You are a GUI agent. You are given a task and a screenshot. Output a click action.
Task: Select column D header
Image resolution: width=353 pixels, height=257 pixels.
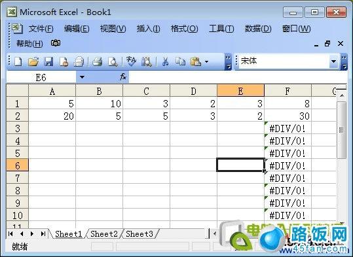tap(193, 91)
